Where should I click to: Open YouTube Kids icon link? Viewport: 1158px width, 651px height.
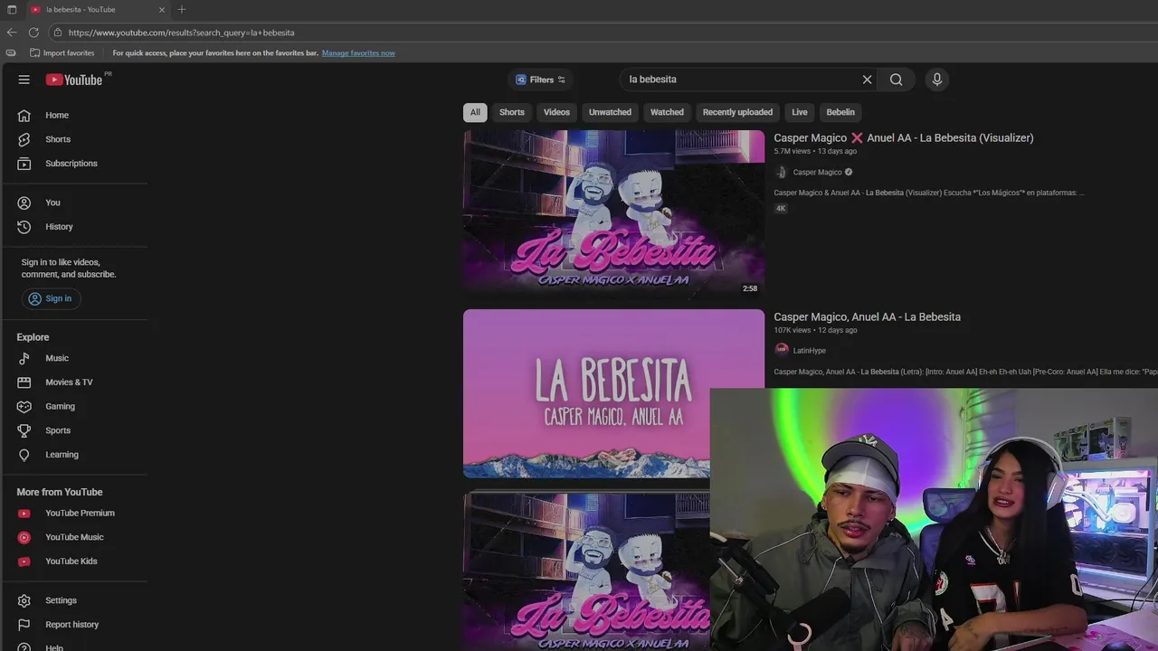[24, 561]
